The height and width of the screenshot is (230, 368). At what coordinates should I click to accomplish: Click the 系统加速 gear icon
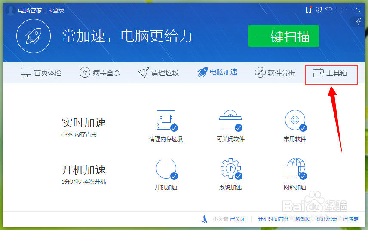point(231,169)
